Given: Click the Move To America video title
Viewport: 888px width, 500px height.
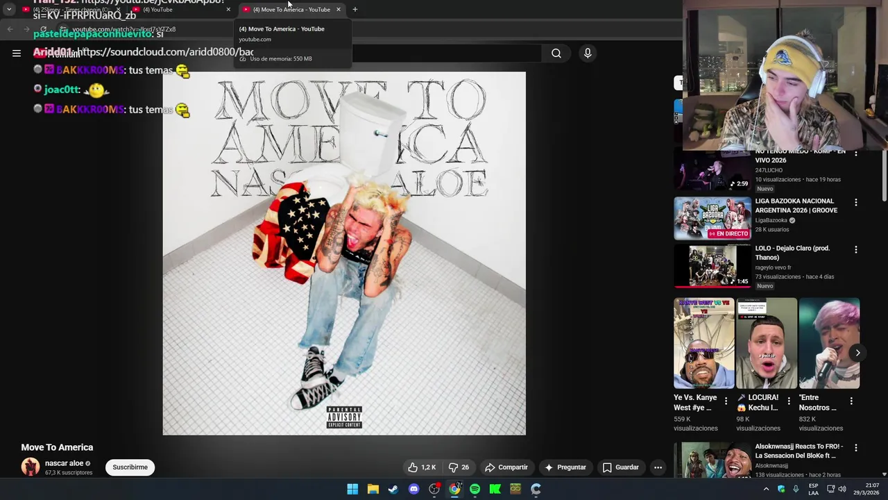Looking at the screenshot, I should (57, 447).
